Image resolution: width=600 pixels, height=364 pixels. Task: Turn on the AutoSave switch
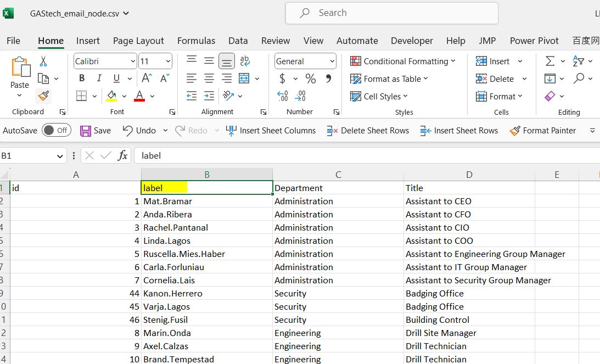57,130
